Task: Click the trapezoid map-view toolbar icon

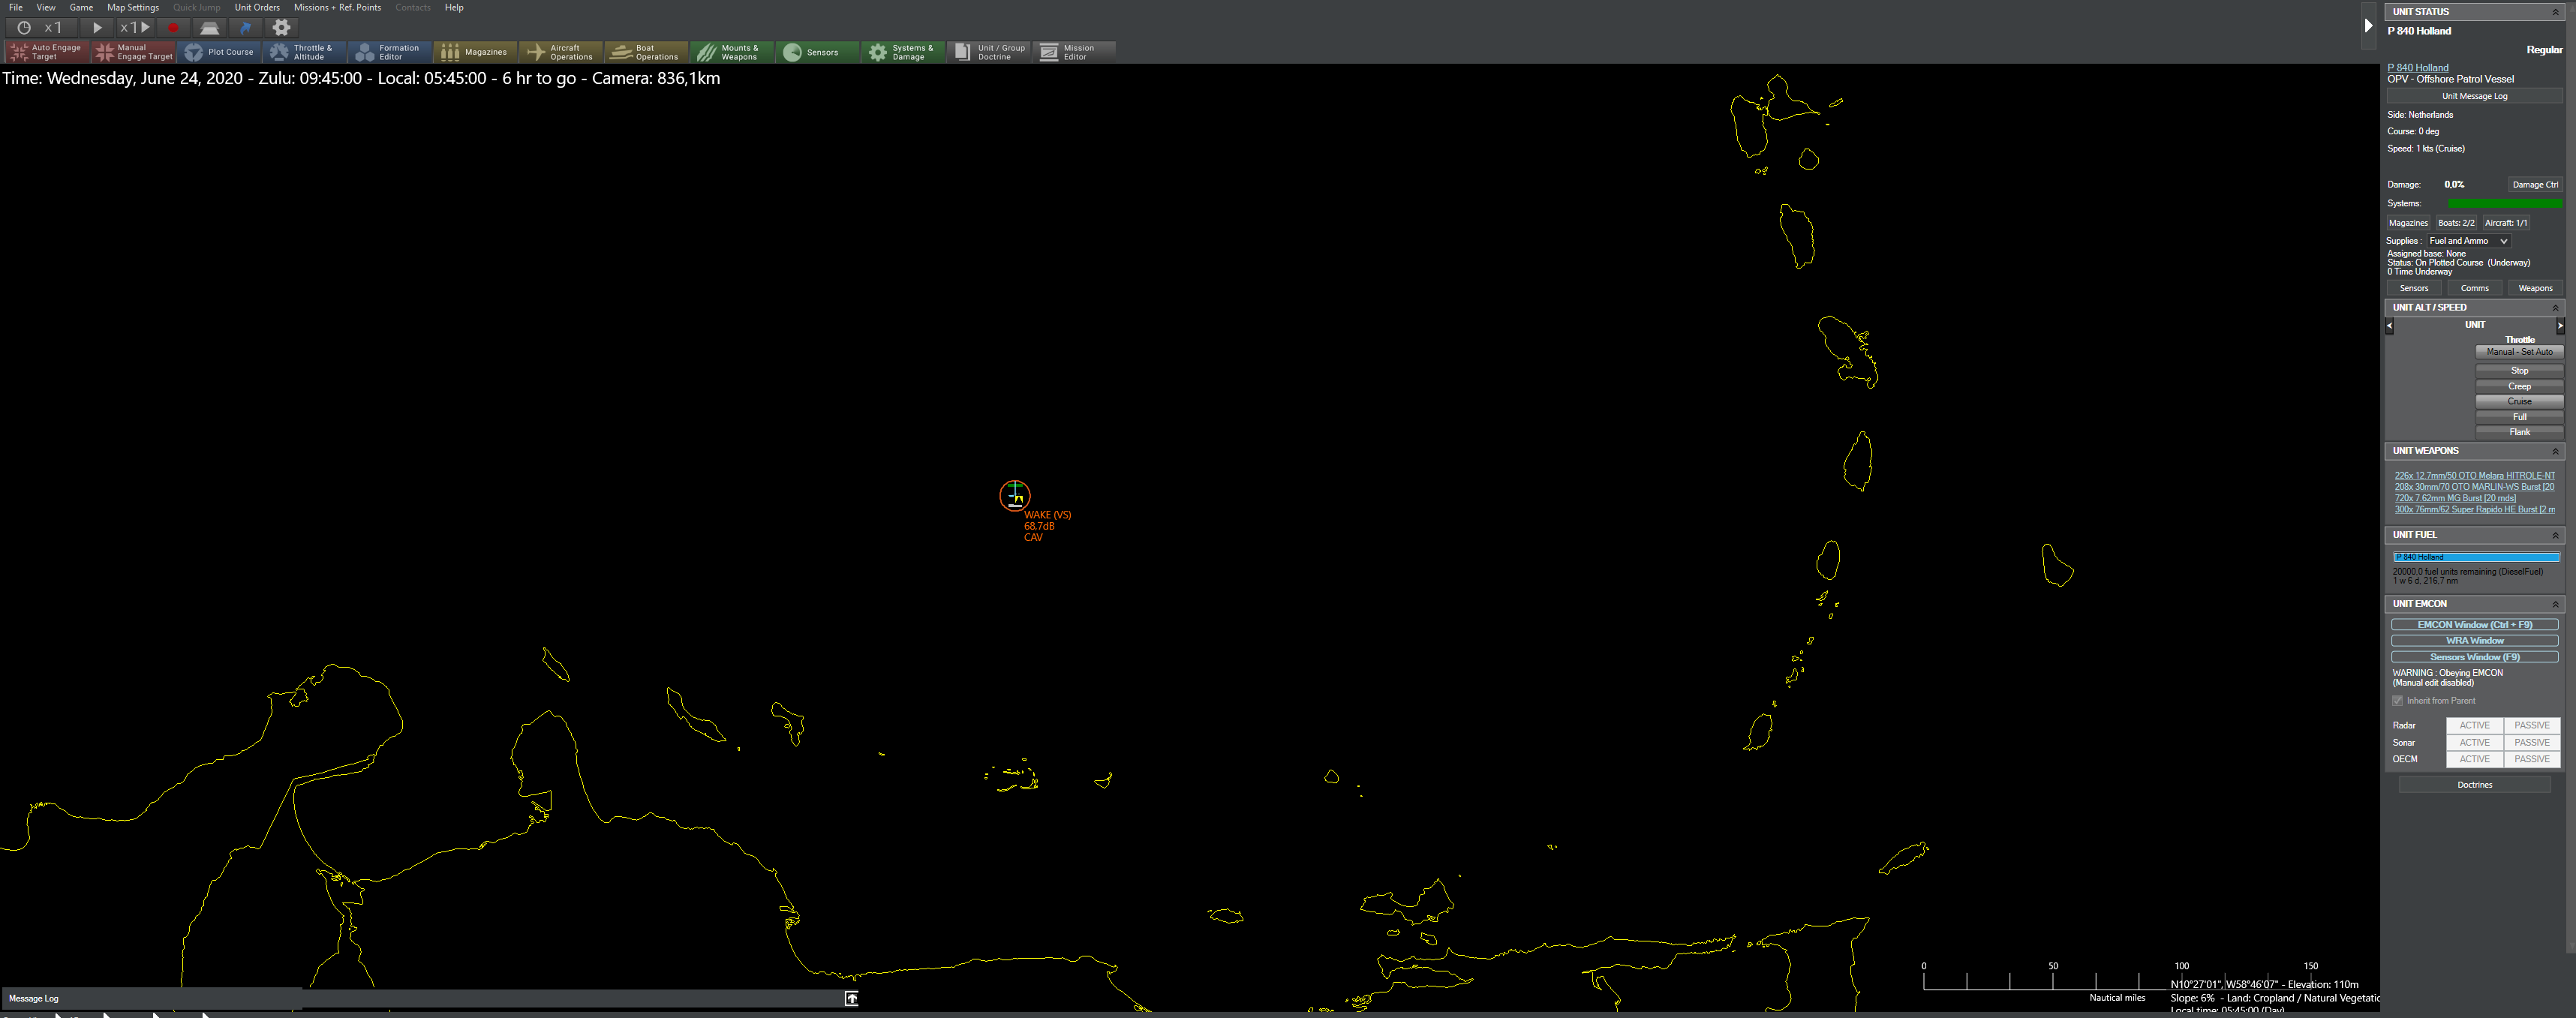Action: click(210, 28)
